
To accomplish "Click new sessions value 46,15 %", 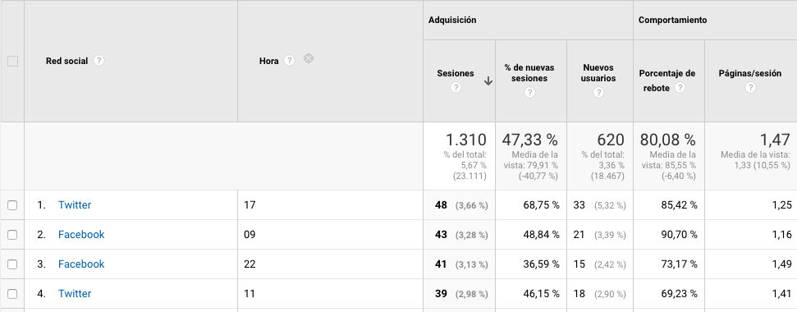I will click(542, 293).
